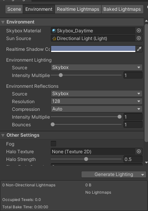Open the Resolution 128 dropdown
Viewport: 148px width, 211px height.
pyautogui.click(x=96, y=101)
